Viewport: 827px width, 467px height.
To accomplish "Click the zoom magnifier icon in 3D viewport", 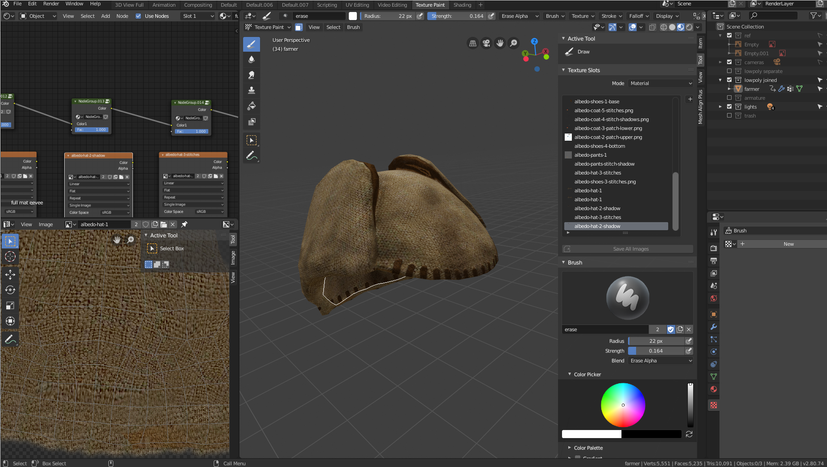I will 514,43.
